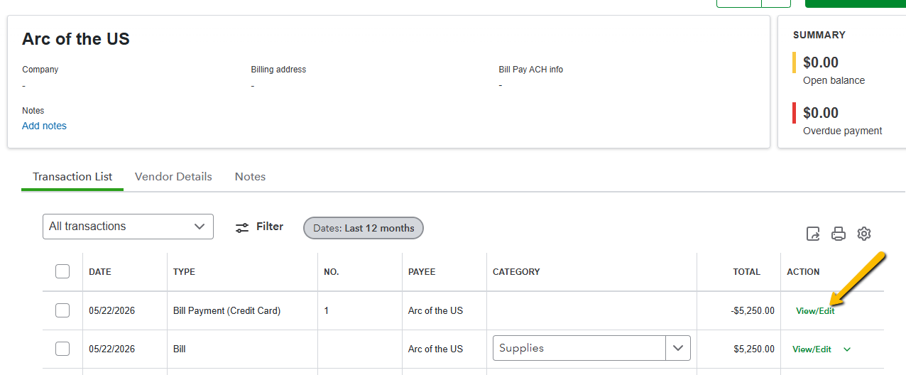Sort by the DATE column header
This screenshot has height=375, width=906.
click(x=100, y=272)
